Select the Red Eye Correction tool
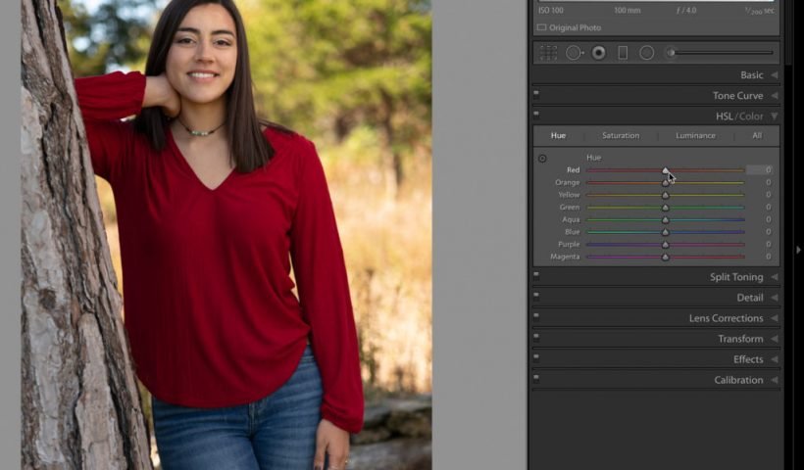Screen dimensions: 804x470 tap(598, 53)
